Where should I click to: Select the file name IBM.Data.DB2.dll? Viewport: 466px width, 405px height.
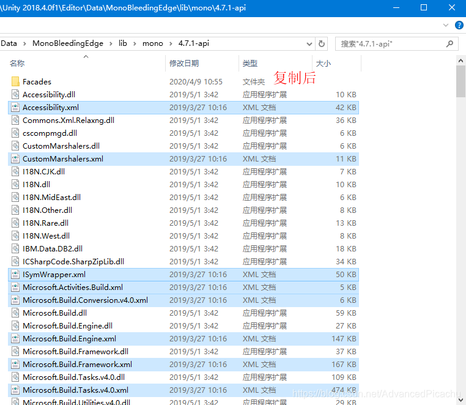tap(53, 248)
